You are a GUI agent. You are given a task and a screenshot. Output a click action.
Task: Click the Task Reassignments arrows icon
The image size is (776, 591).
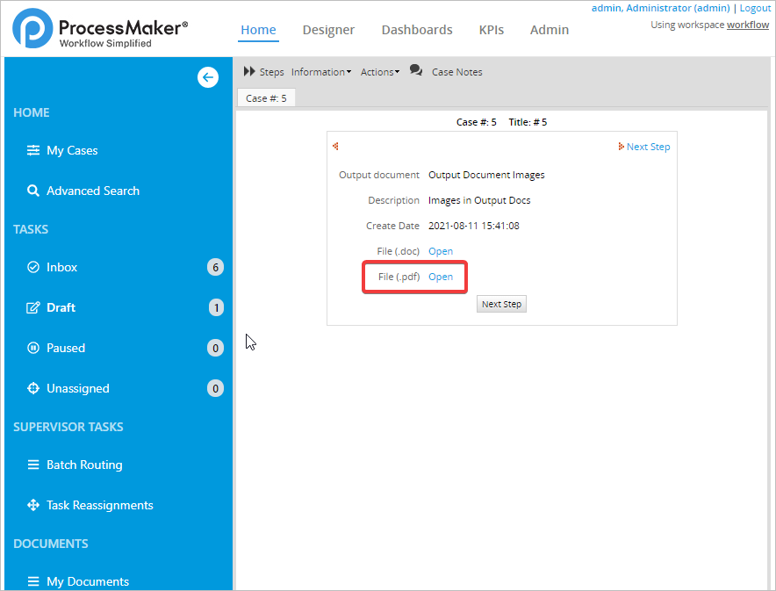click(x=33, y=505)
